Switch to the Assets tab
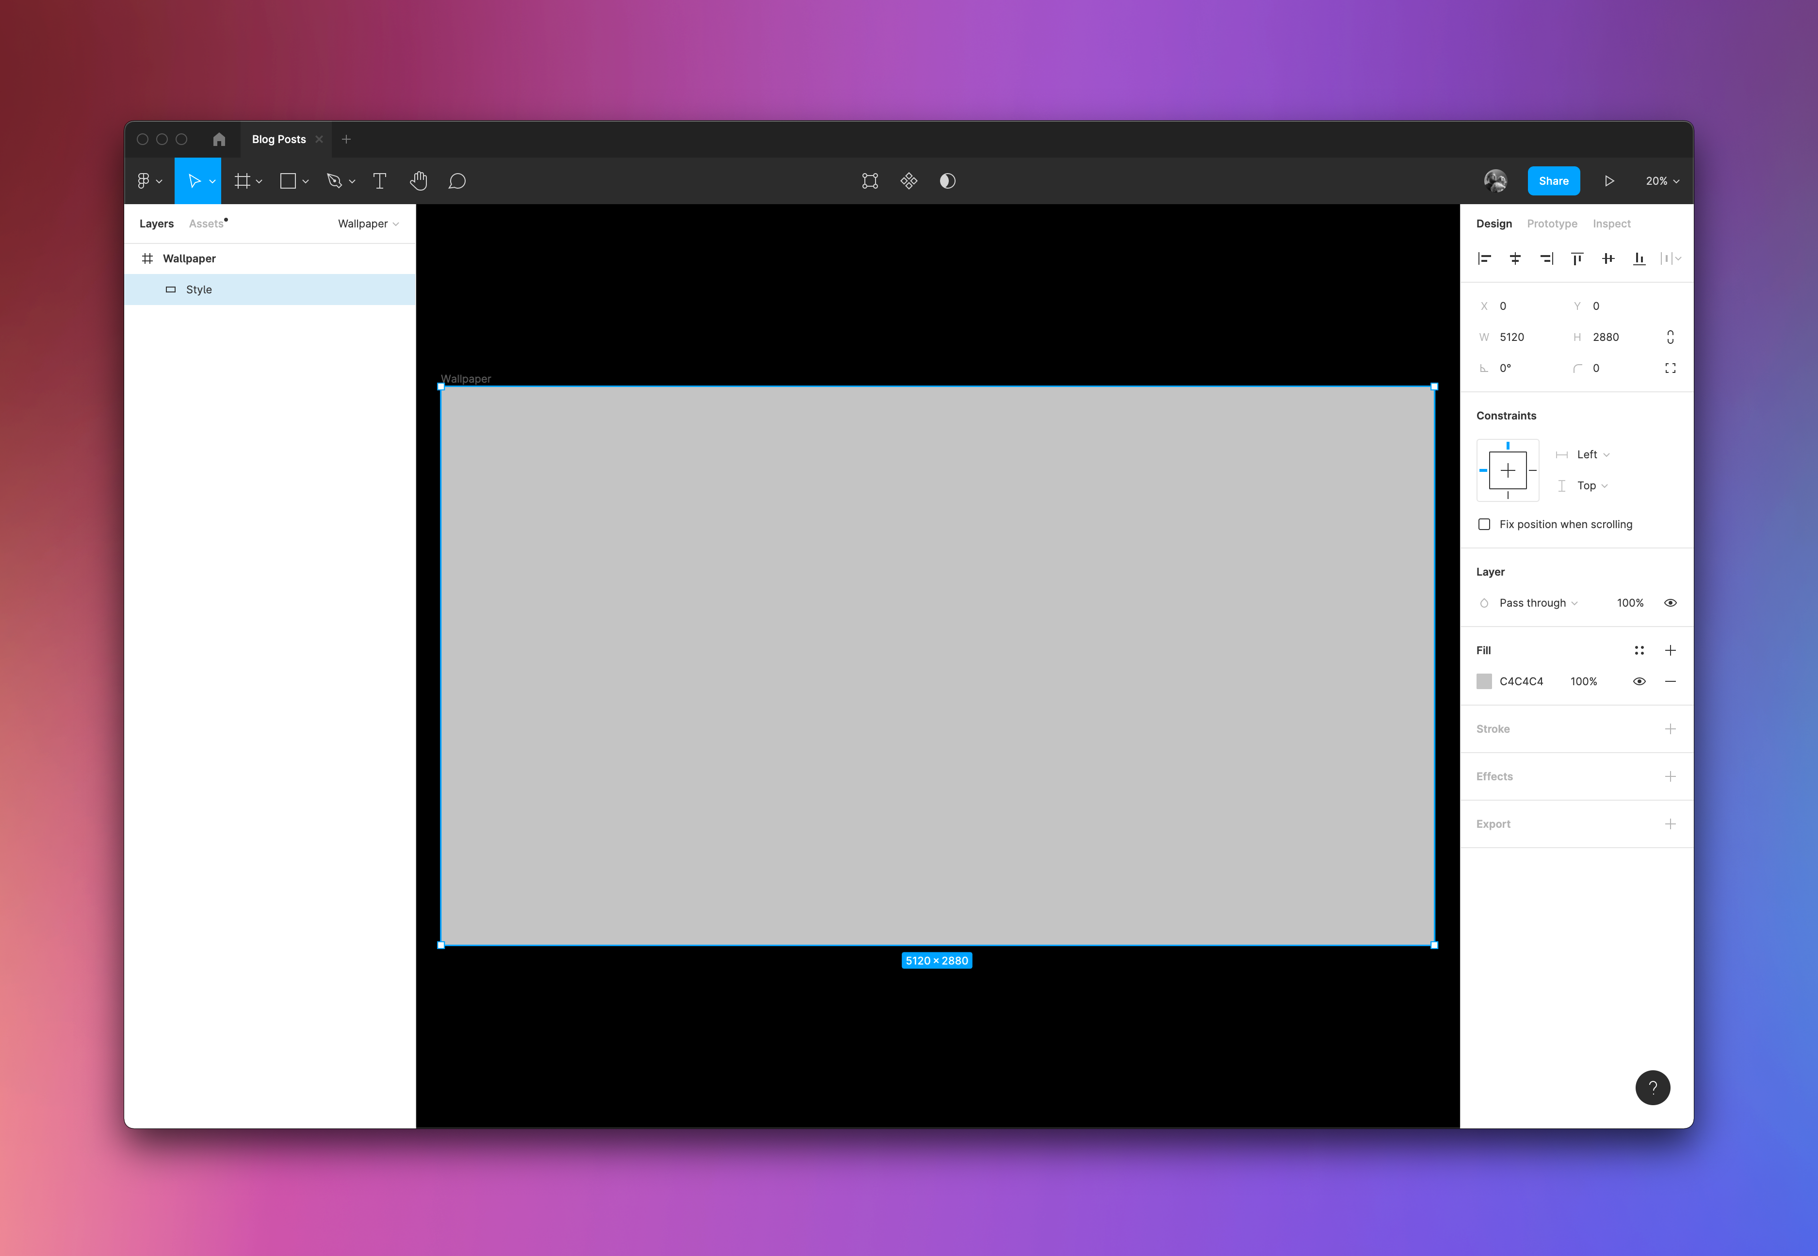 click(205, 224)
